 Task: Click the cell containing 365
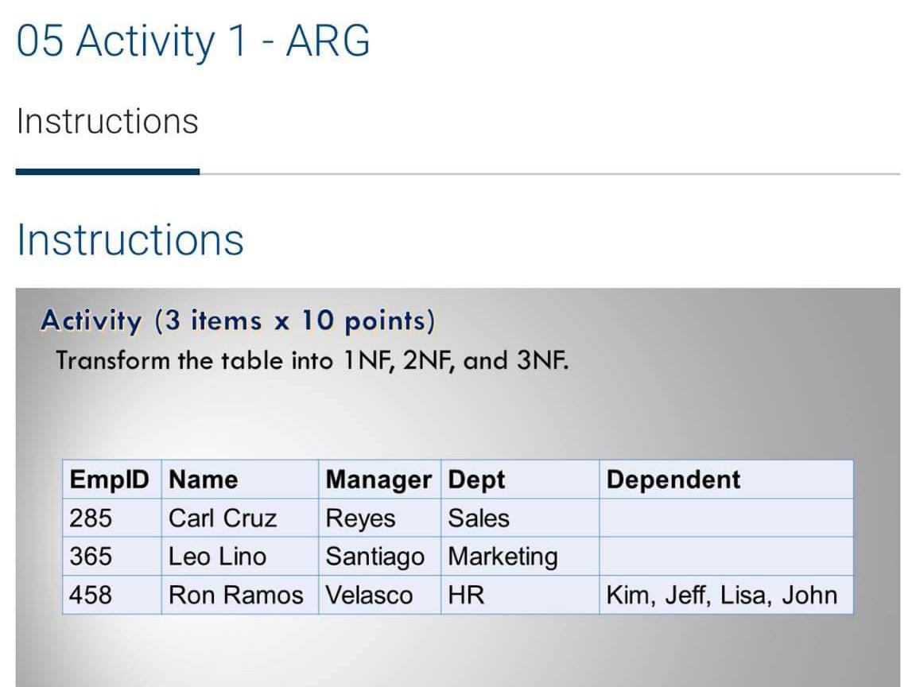coord(111,556)
